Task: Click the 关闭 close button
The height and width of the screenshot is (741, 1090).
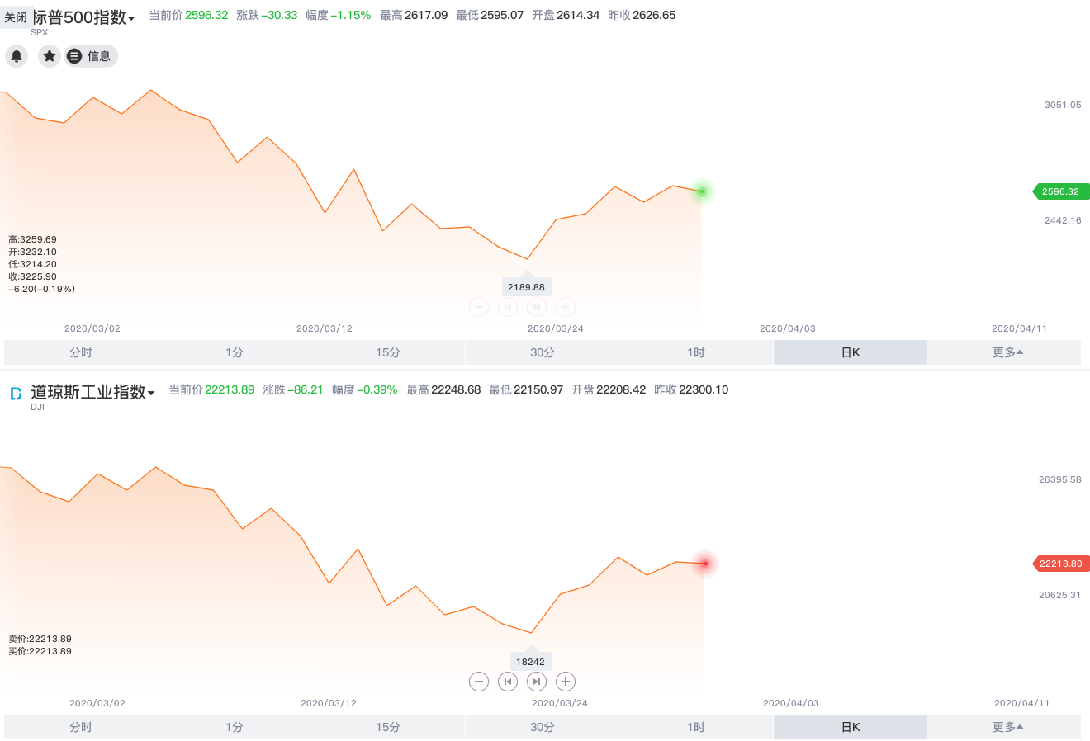Action: (16, 17)
